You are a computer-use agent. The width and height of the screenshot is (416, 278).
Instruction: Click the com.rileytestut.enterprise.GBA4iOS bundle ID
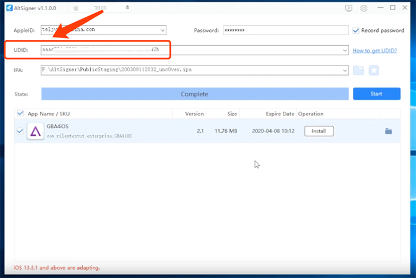pyautogui.click(x=89, y=136)
